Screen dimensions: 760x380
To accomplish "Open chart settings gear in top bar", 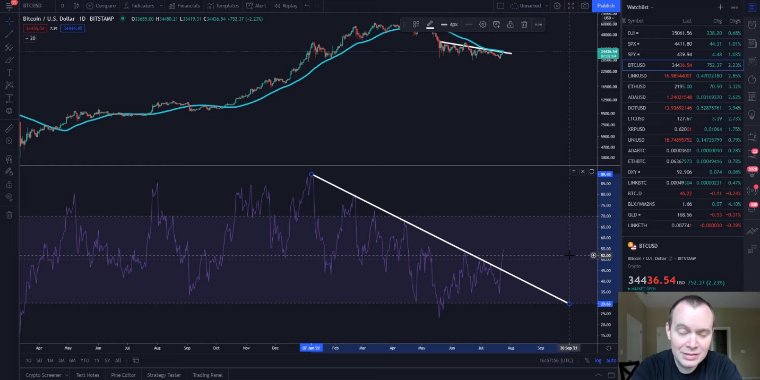I will point(557,6).
